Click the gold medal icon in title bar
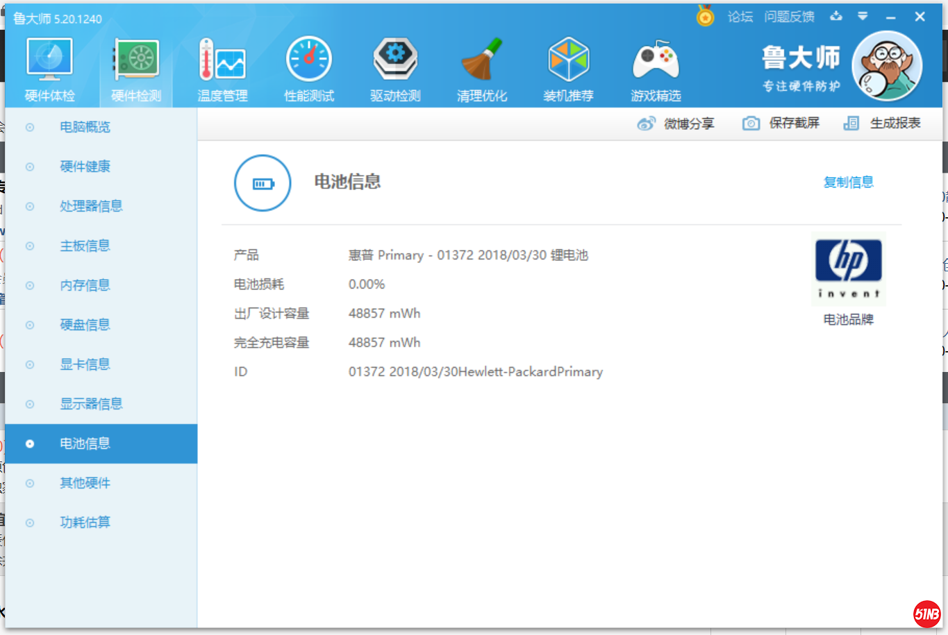The height and width of the screenshot is (635, 948). pos(705,16)
